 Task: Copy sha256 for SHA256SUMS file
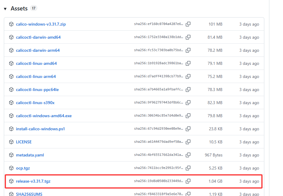pos(188,194)
